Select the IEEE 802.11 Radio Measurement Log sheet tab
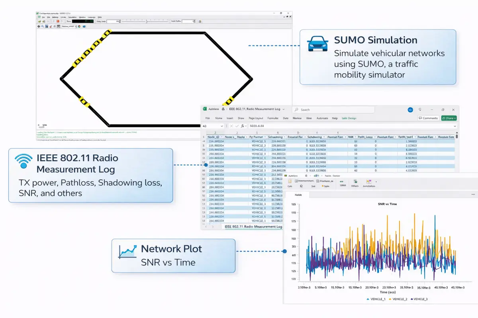The width and height of the screenshot is (478, 318). (253, 226)
